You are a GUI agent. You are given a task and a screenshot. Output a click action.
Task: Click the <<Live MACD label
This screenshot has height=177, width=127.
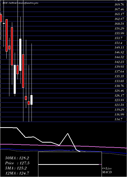(x=107, y=170)
